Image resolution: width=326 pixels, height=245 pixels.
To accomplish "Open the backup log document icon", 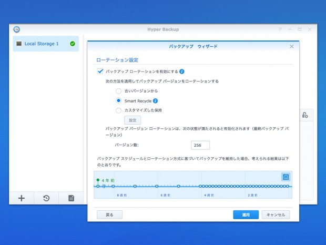I will tap(71, 198).
